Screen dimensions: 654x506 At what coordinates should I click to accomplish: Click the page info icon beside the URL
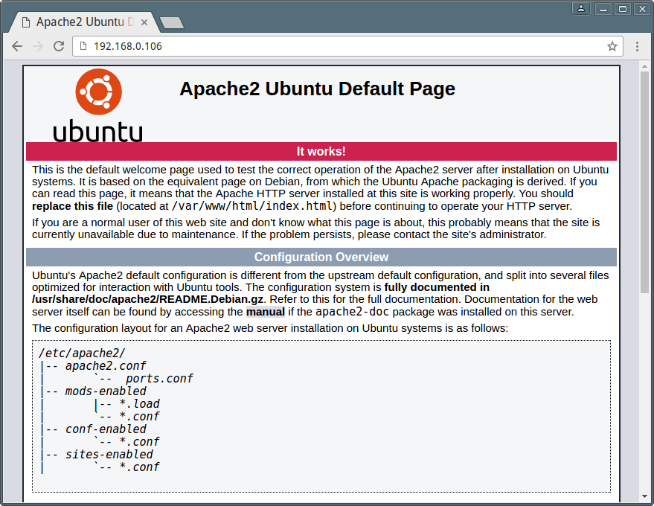83,46
